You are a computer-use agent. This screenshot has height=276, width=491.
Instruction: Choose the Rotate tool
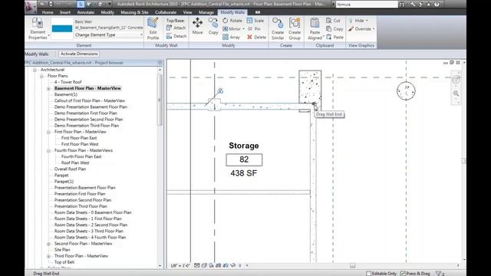232,21
